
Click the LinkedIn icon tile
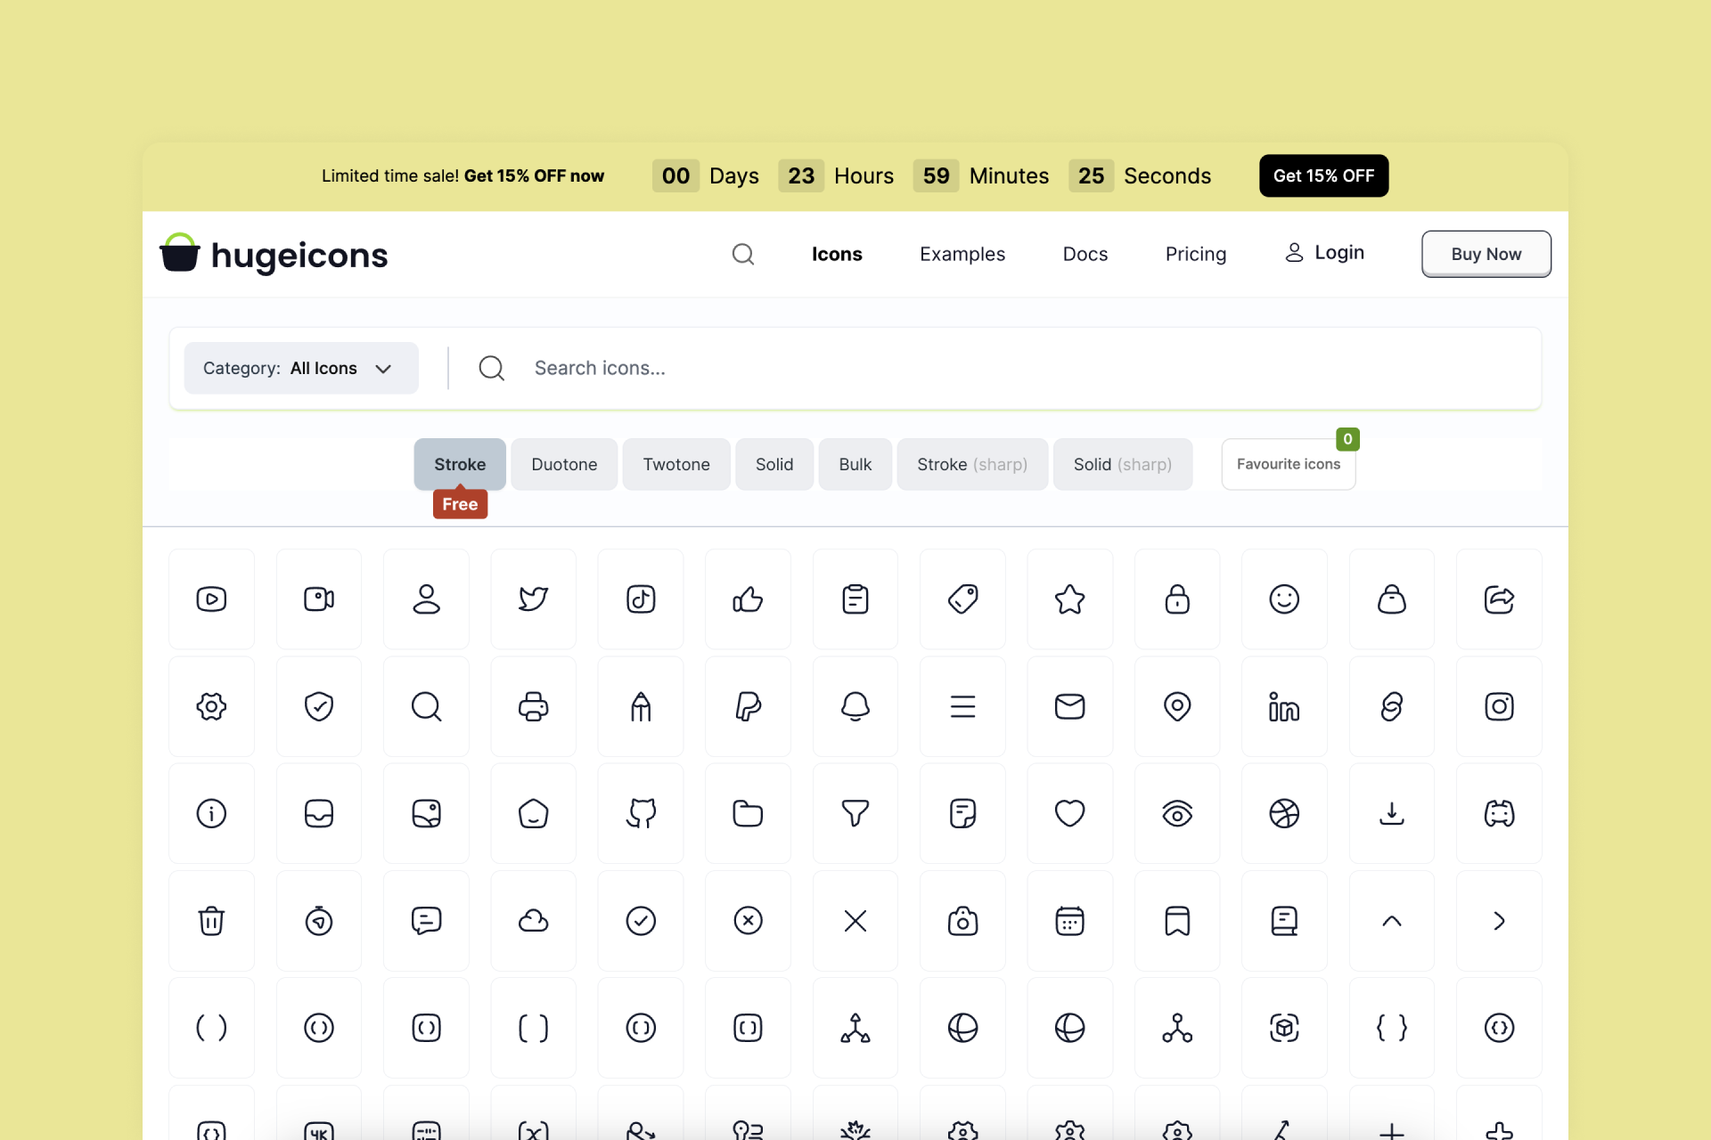(1284, 706)
